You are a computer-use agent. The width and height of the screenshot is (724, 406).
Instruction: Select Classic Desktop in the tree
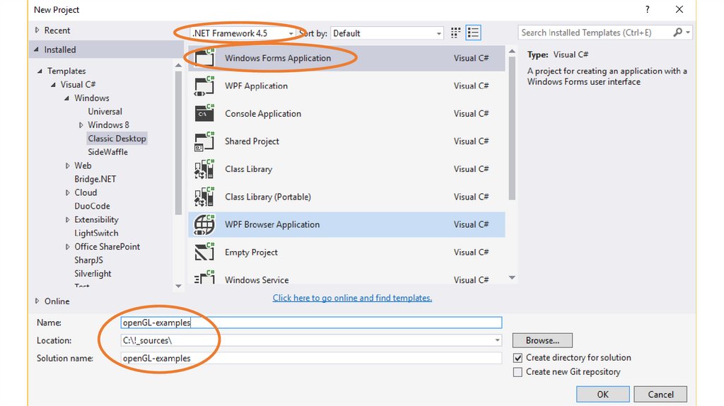[x=117, y=139]
